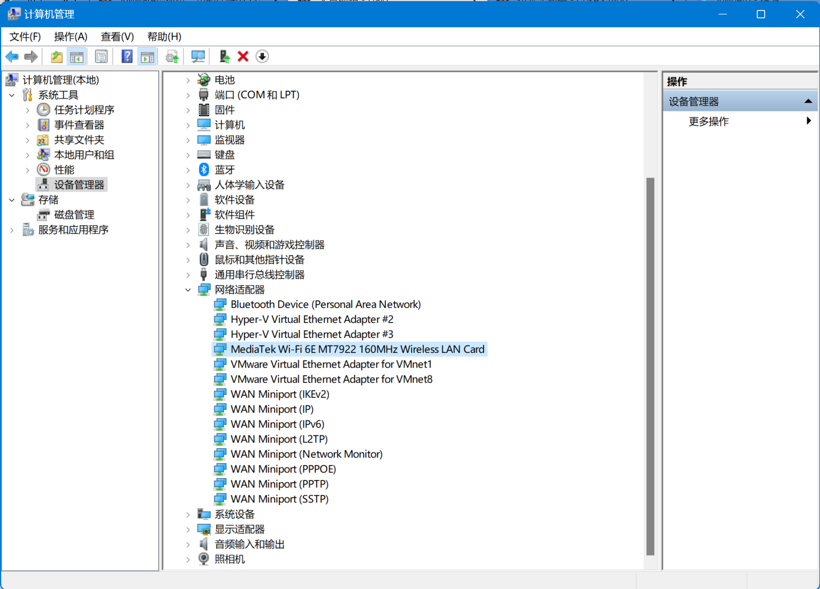Screen dimensions: 820x589
Task: Select WAN Miniport (L2TP)
Action: click(x=279, y=439)
